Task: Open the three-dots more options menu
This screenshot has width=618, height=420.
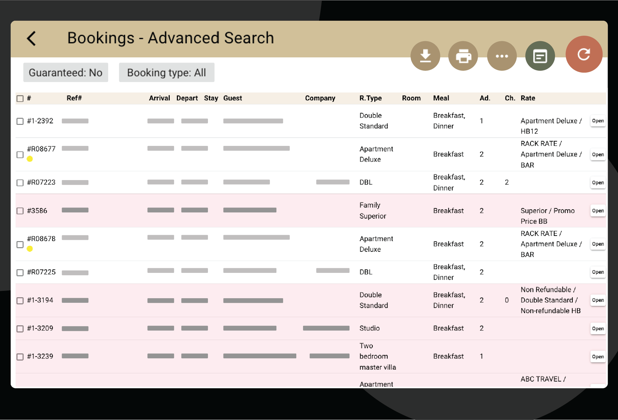Action: coord(501,56)
